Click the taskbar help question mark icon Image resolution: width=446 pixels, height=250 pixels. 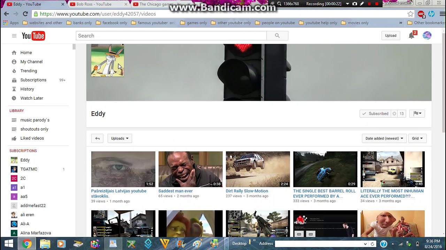pos(383,244)
